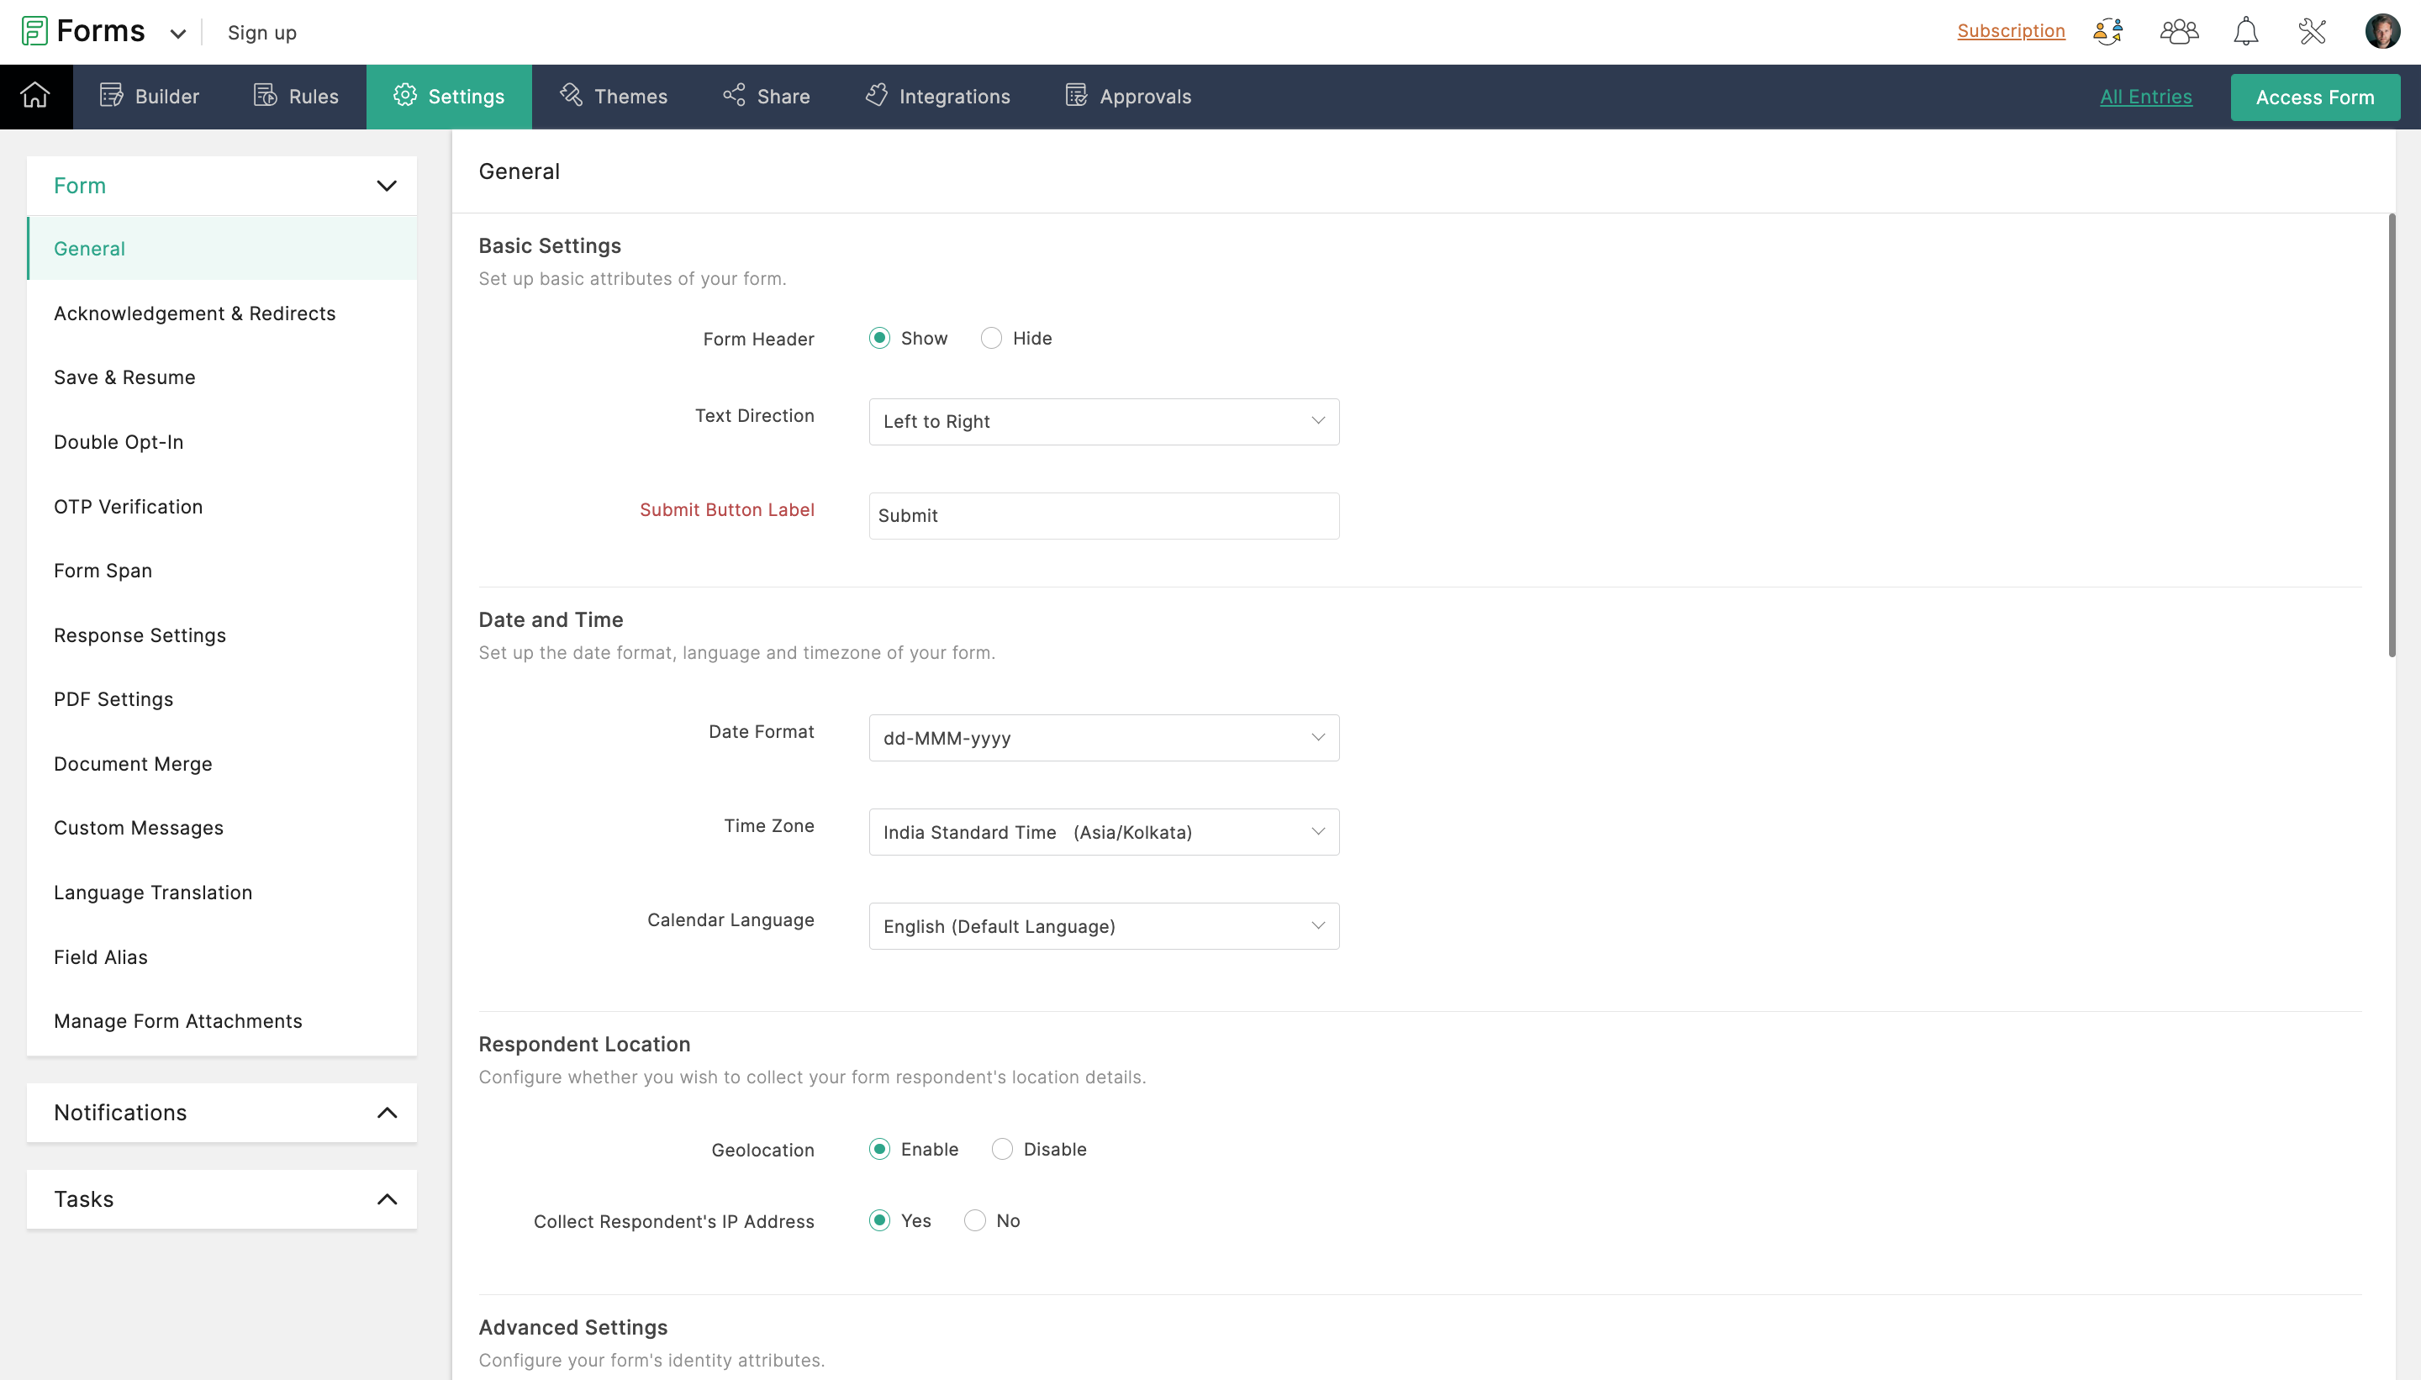
Task: Open the notifications bell icon
Action: click(2245, 31)
